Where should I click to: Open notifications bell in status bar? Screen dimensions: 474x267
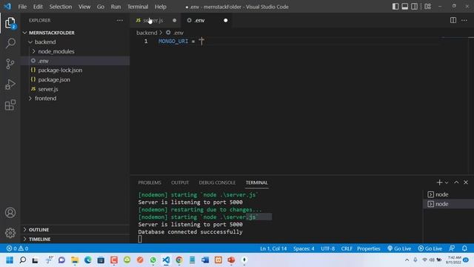coord(464,248)
